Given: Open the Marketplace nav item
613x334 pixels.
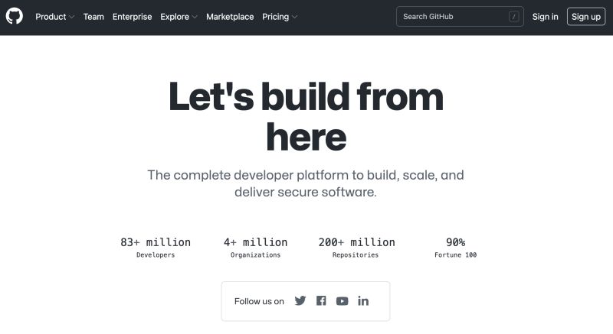Looking at the screenshot, I should 230,17.
